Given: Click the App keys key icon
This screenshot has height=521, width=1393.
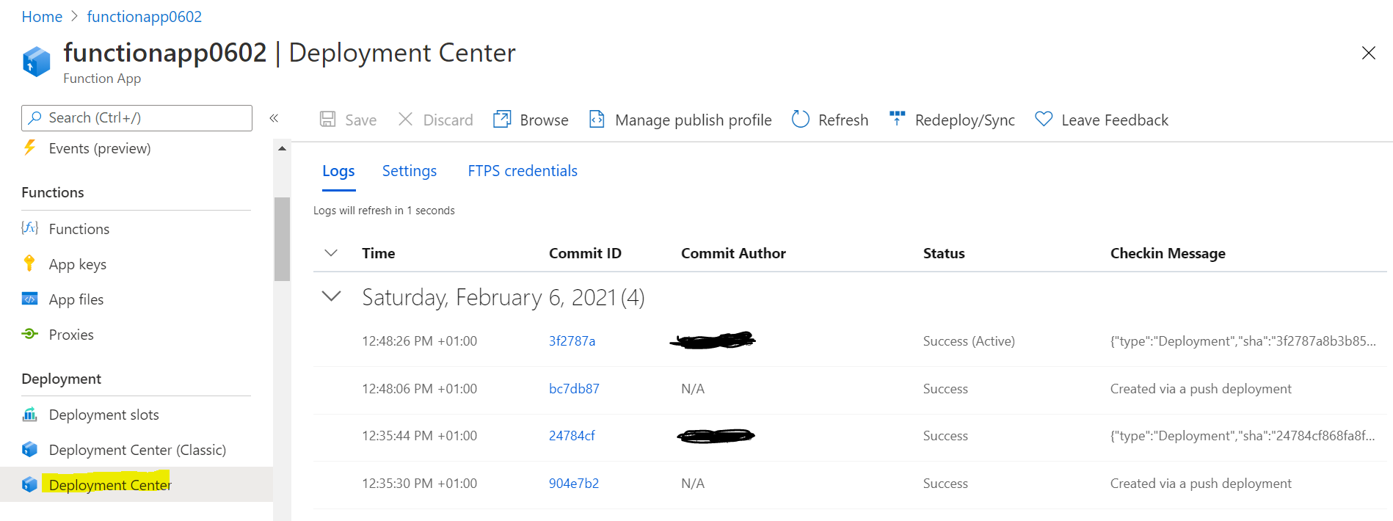Looking at the screenshot, I should (x=29, y=263).
